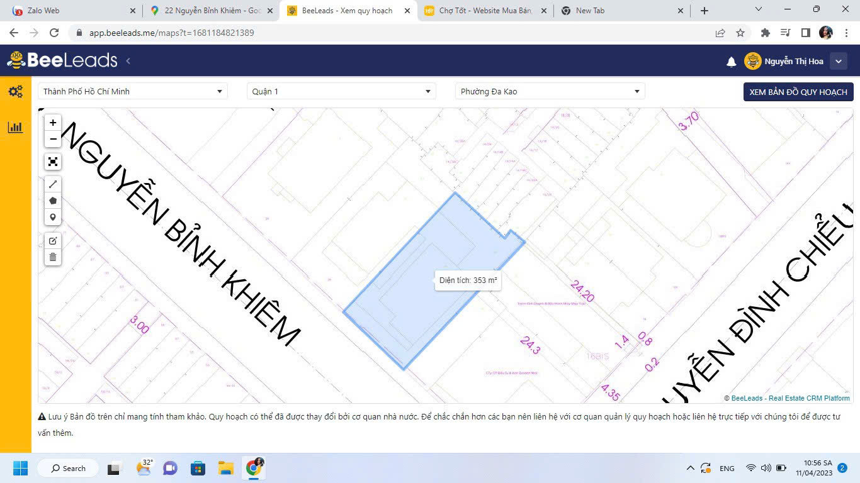This screenshot has height=483, width=860.
Task: Click the delete layers trash icon
Action: click(x=53, y=257)
